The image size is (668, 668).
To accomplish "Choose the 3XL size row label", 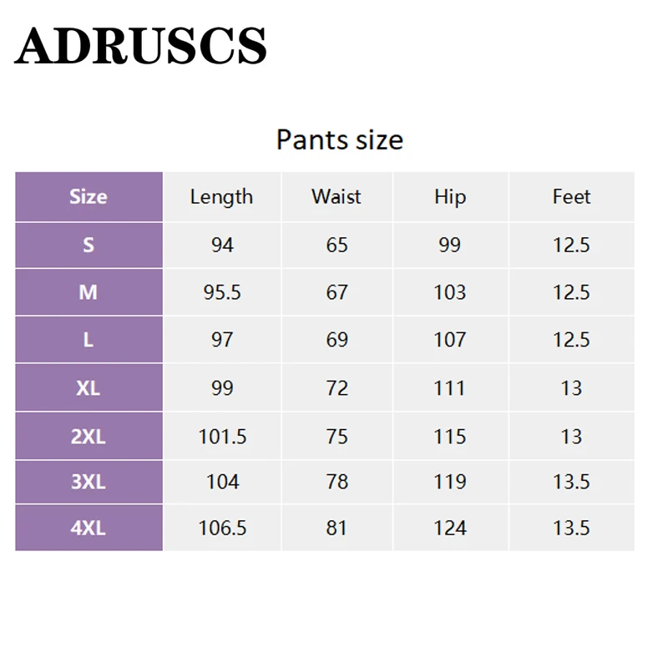I will coord(89,482).
